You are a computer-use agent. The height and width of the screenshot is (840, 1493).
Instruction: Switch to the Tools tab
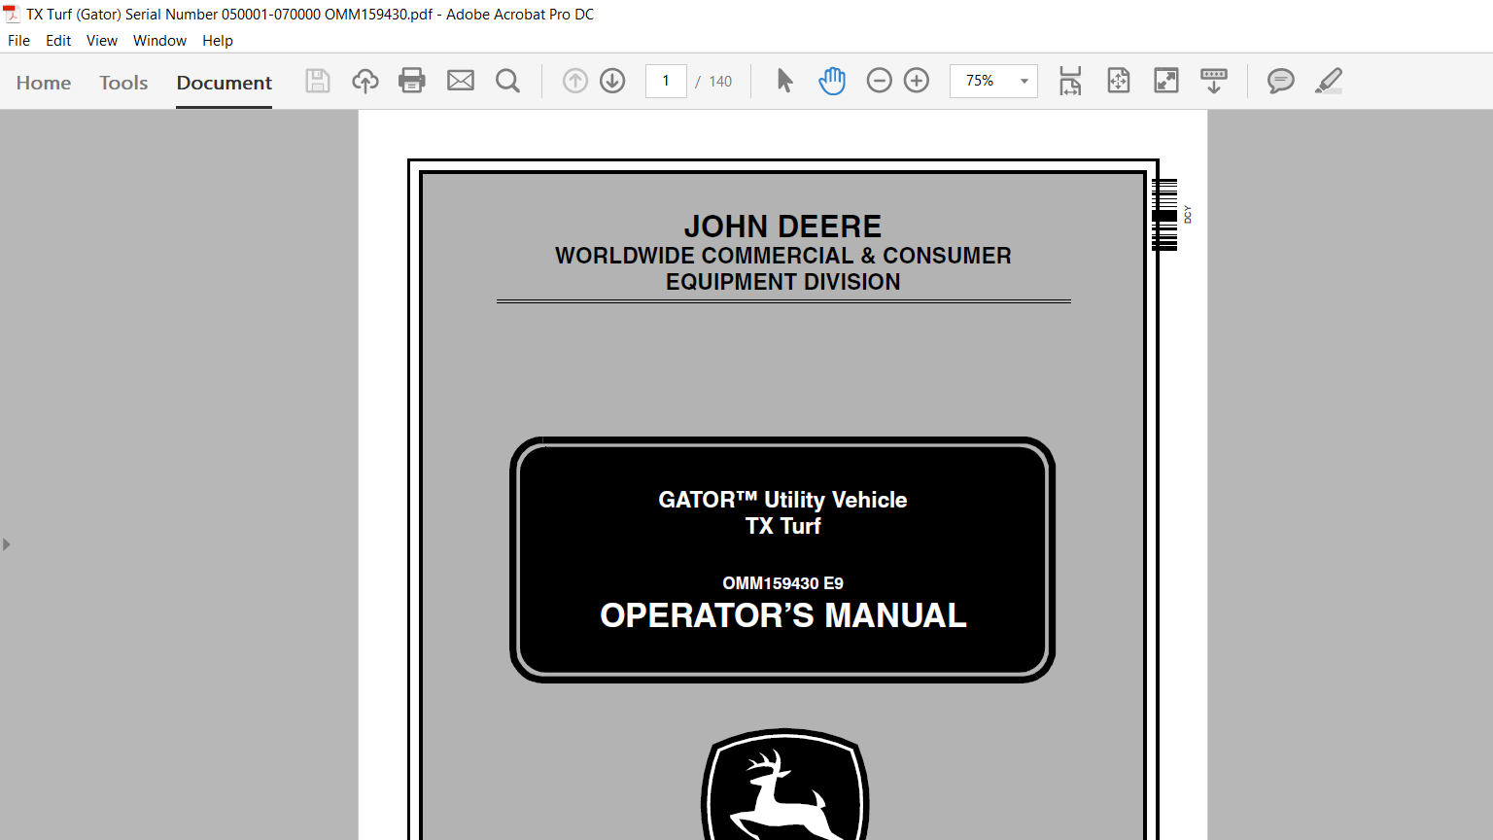pyautogui.click(x=123, y=83)
